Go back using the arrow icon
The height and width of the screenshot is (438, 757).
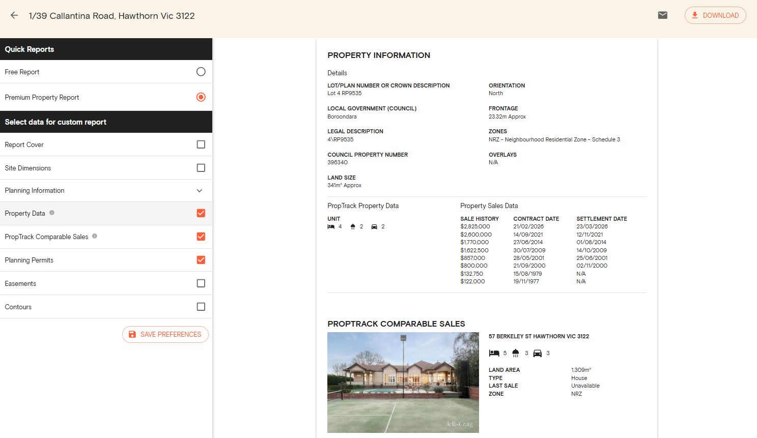coord(14,15)
